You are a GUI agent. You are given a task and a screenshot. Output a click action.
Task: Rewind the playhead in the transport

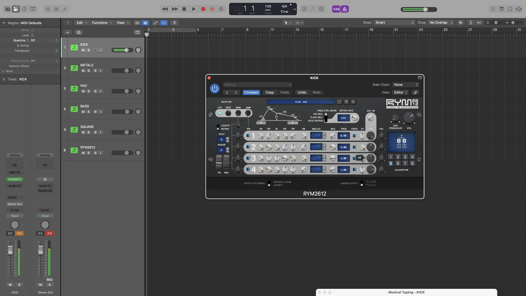(x=165, y=9)
